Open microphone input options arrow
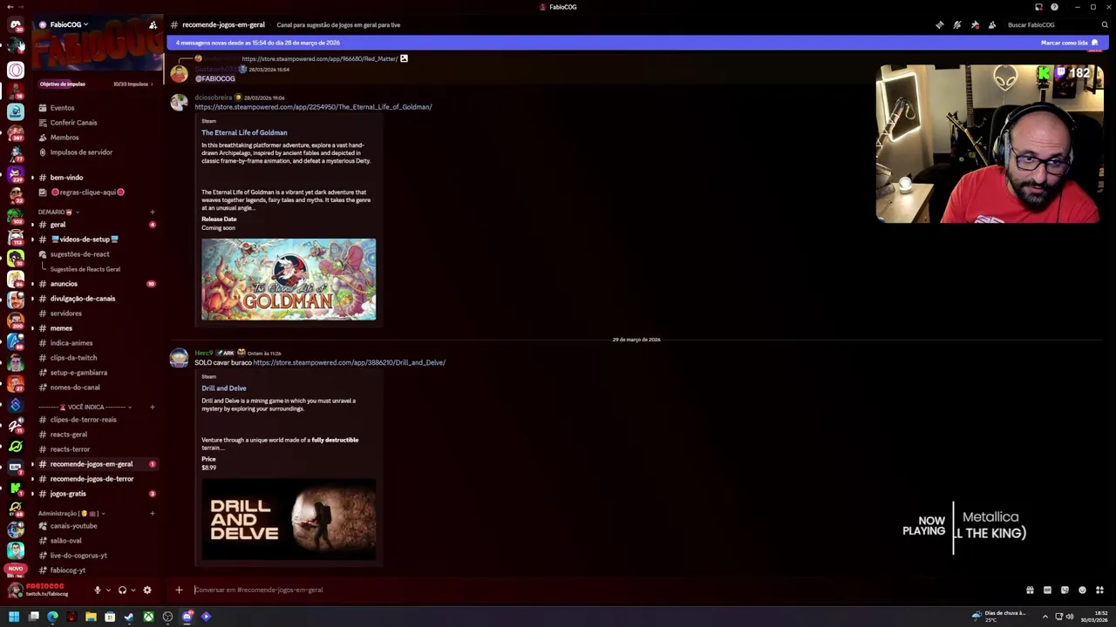This screenshot has width=1116, height=627. click(x=108, y=590)
